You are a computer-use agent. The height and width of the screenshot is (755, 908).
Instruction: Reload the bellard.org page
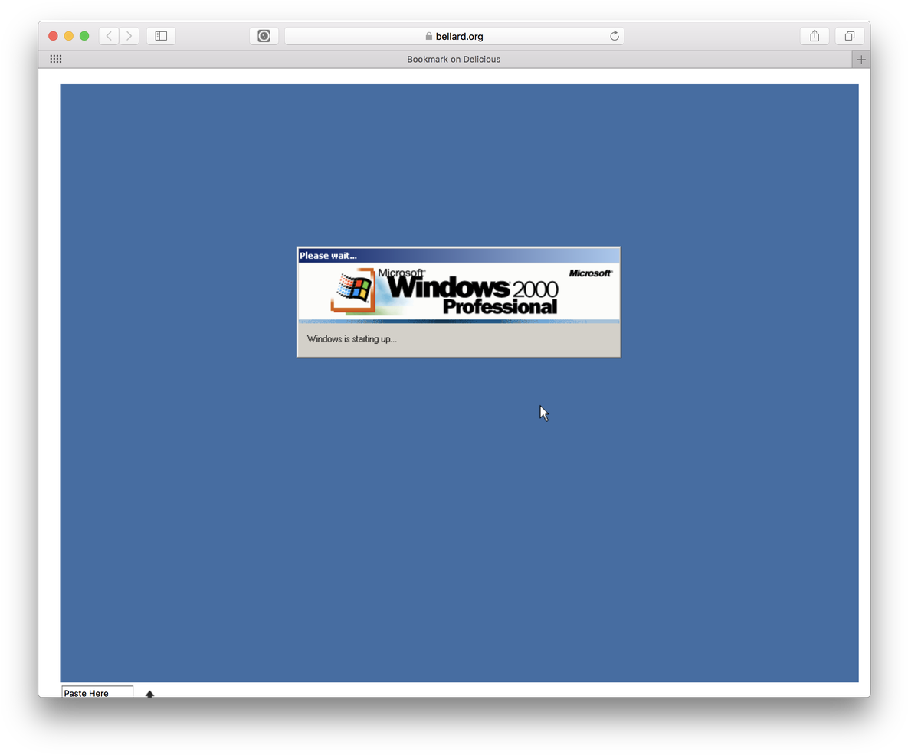(615, 36)
